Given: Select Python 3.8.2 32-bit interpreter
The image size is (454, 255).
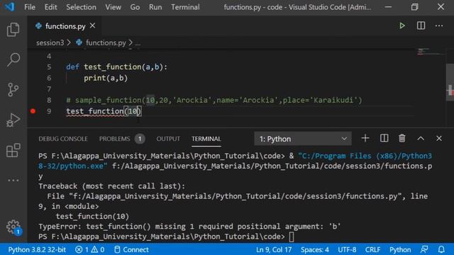Looking at the screenshot, I should 37,249.
